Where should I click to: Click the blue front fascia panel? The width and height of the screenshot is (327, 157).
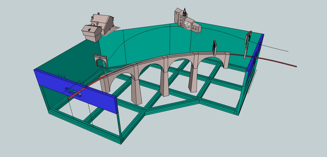tap(75, 91)
